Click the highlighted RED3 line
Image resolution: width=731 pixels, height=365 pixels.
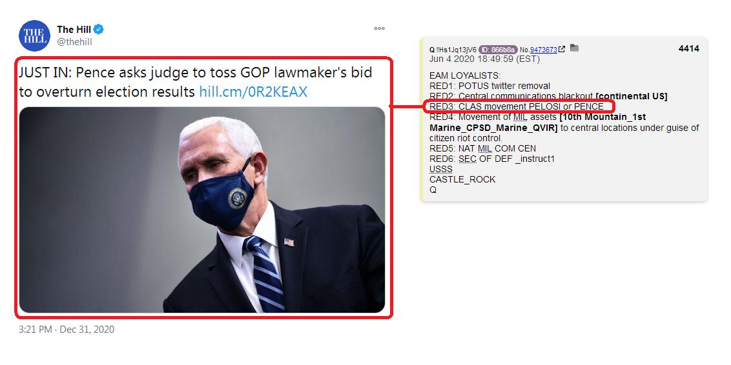click(x=517, y=106)
